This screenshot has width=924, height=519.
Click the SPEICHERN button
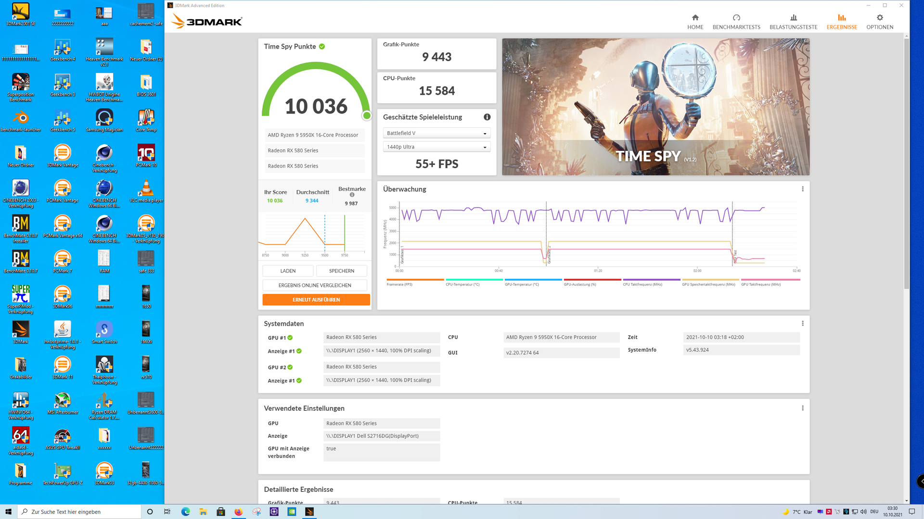pyautogui.click(x=342, y=271)
